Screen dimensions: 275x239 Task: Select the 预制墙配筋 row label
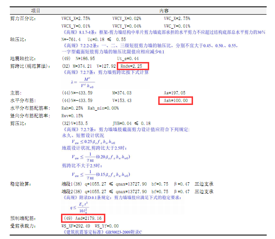[23, 218]
